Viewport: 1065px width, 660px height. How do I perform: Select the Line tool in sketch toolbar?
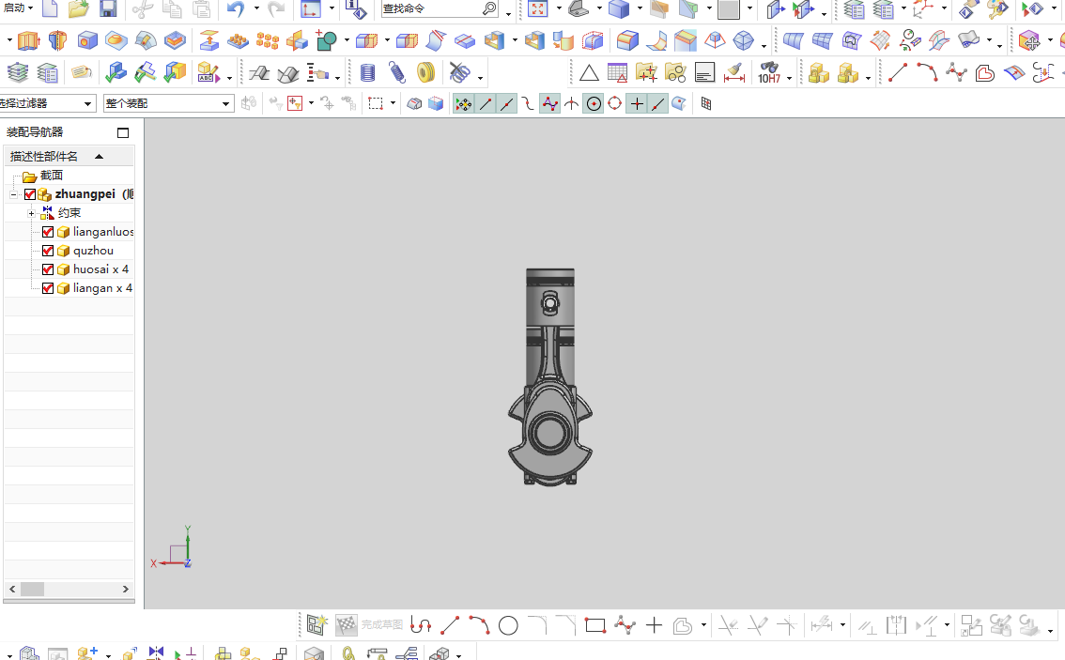(451, 625)
